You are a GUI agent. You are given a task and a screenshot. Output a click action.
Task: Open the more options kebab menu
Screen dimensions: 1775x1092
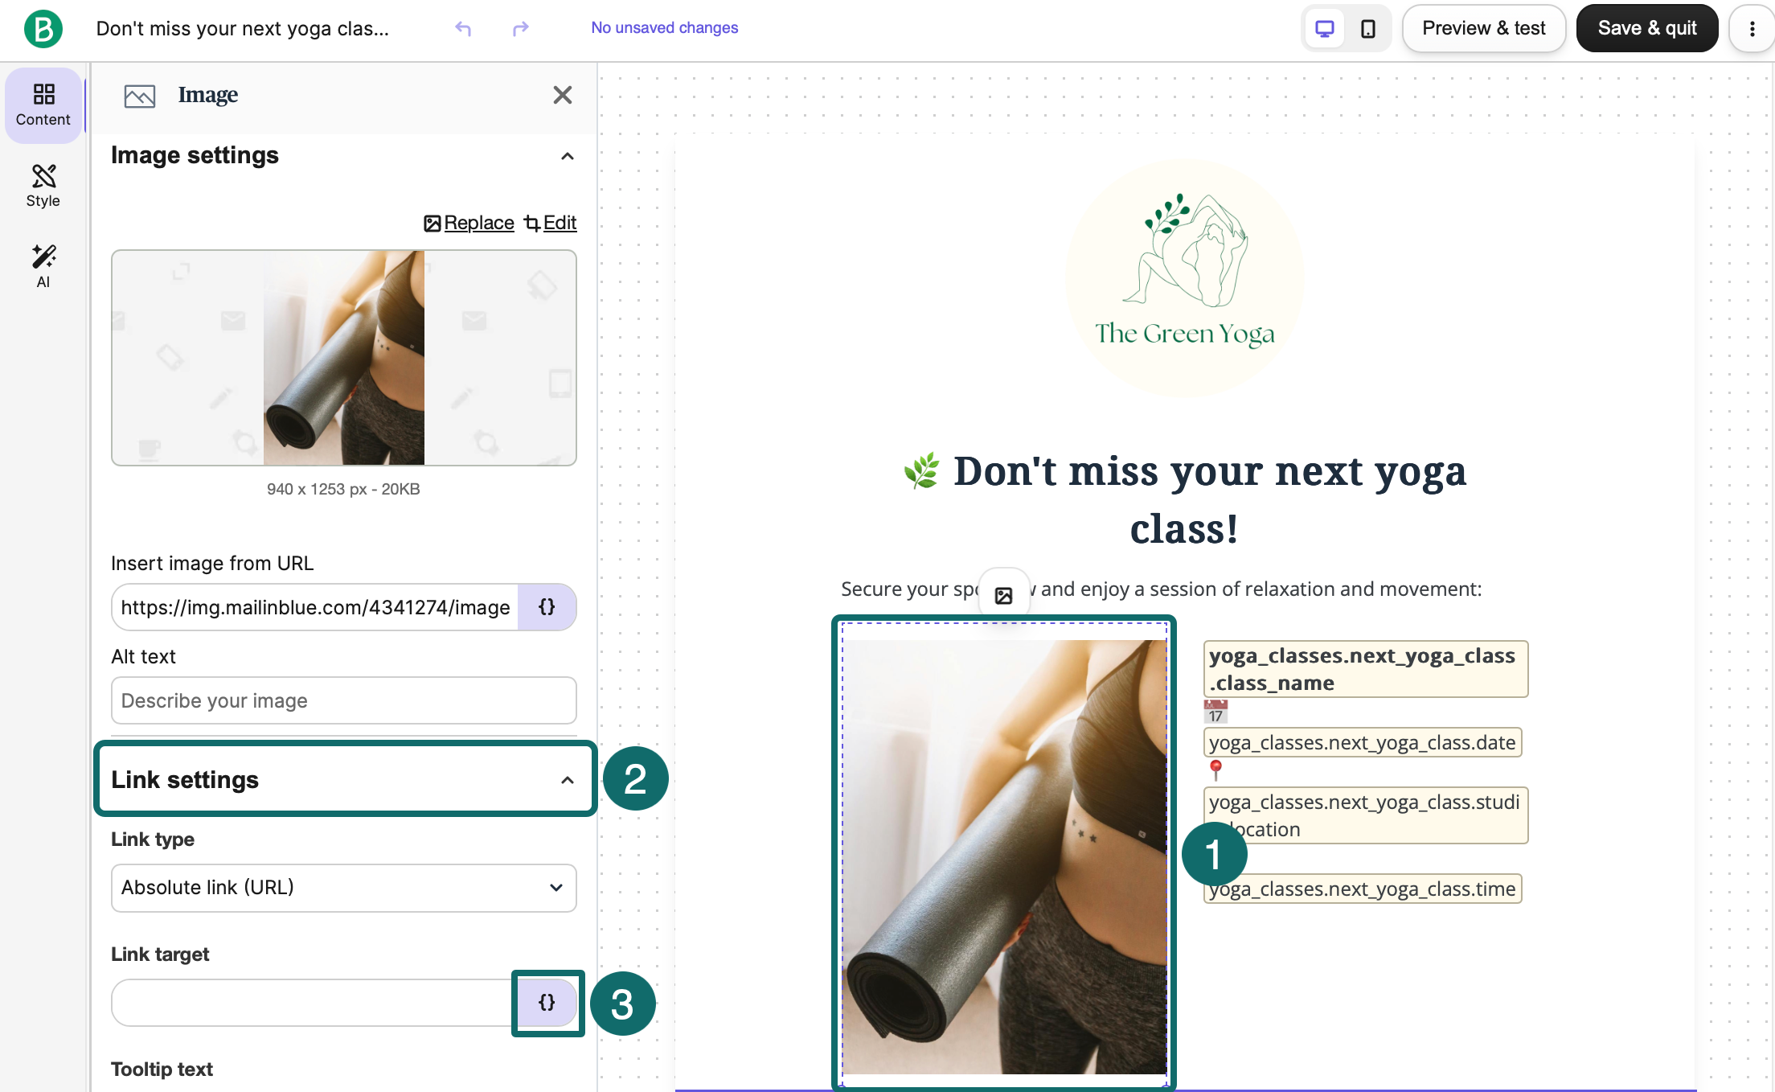1752,29
